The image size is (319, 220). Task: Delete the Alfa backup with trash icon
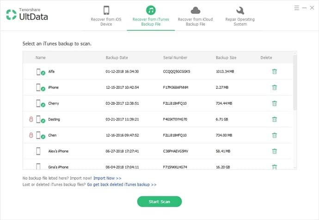point(275,72)
